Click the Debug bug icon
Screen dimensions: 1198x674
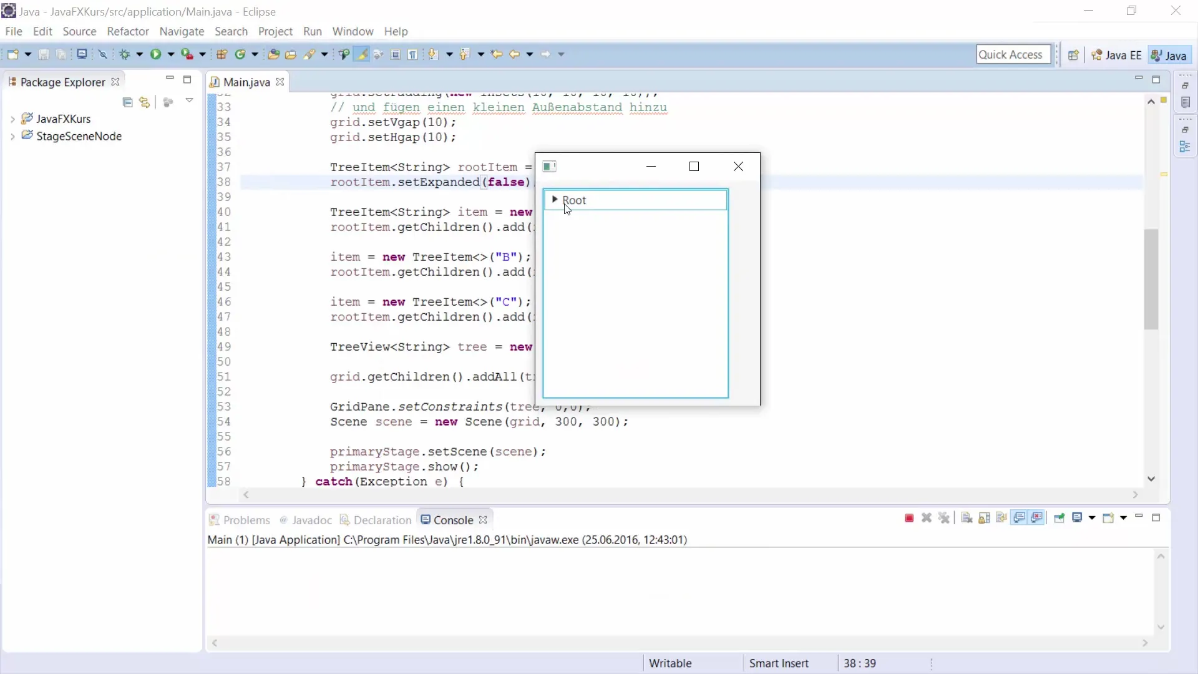[x=125, y=54]
